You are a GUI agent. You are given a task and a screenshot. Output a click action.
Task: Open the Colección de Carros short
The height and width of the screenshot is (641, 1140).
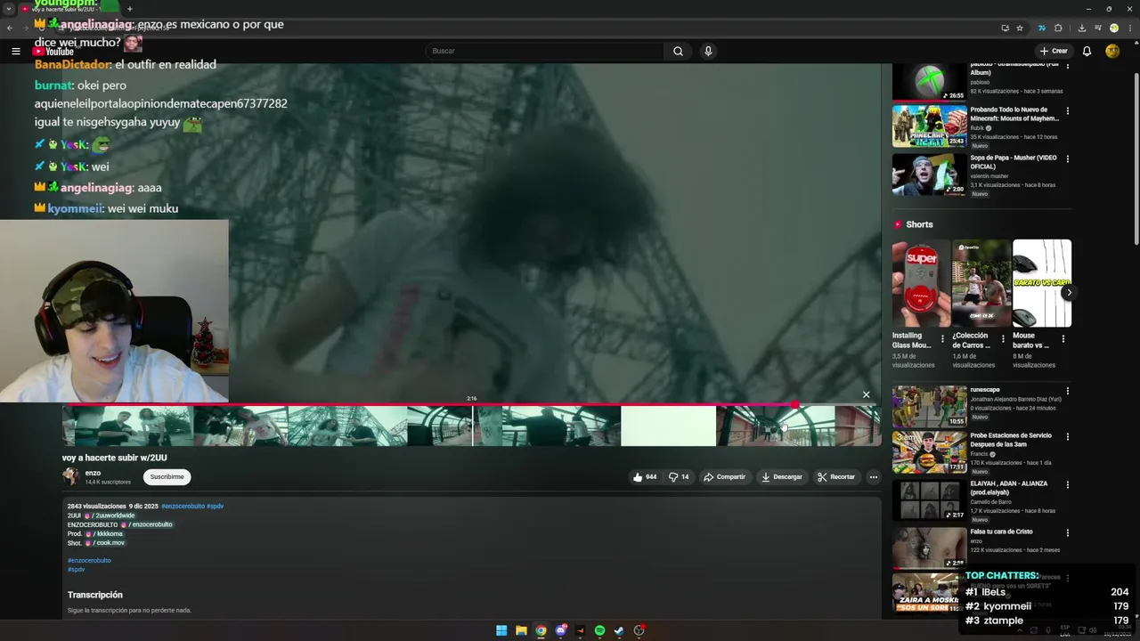click(x=981, y=283)
